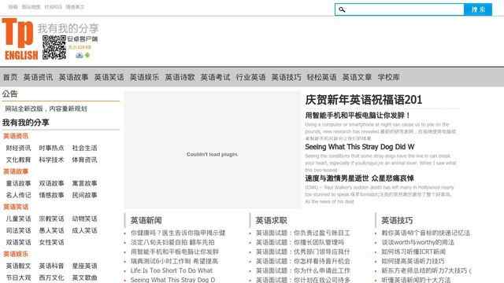Click the green arrow icon beside download icon

87,55
